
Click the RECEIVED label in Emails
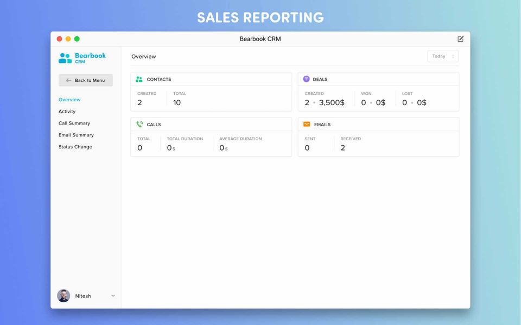351,139
